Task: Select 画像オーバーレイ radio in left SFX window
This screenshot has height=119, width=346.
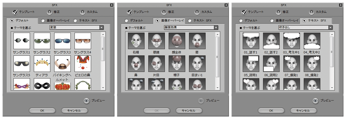Action: [43, 21]
